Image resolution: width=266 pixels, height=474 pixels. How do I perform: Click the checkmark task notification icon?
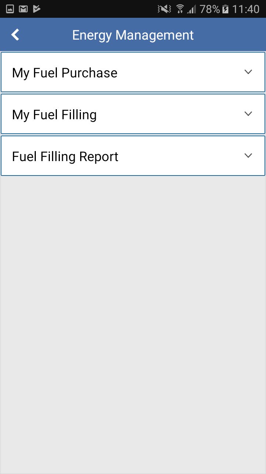point(37,9)
